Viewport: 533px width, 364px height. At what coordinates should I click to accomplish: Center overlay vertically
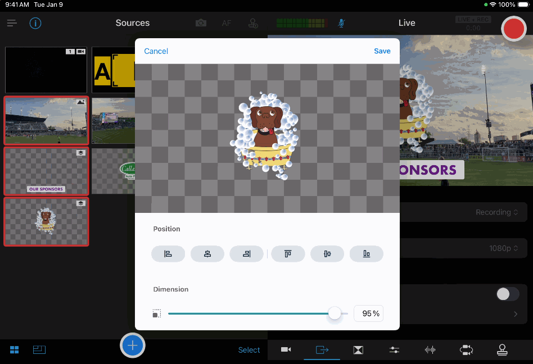tap(327, 254)
